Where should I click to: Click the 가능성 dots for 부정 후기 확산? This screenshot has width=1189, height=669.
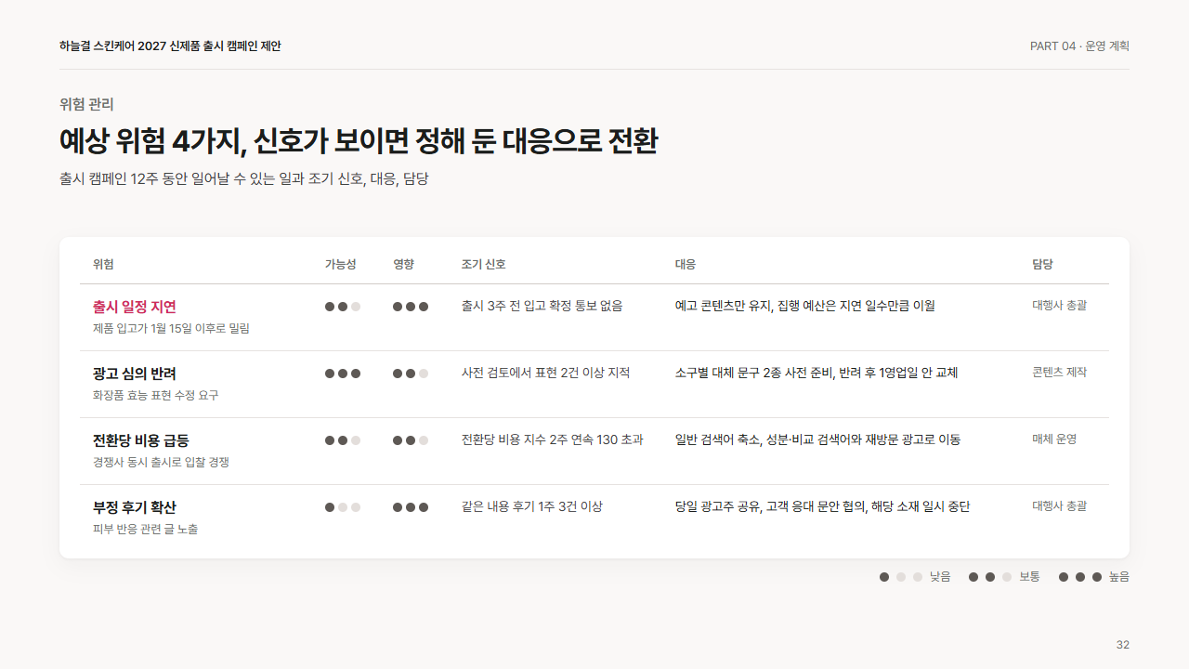pos(343,507)
